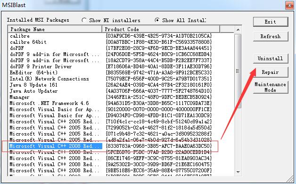Select doPDF 9 Printer Driver row
Image resolution: width=296 pixels, height=184 pixels.
click(x=121, y=66)
